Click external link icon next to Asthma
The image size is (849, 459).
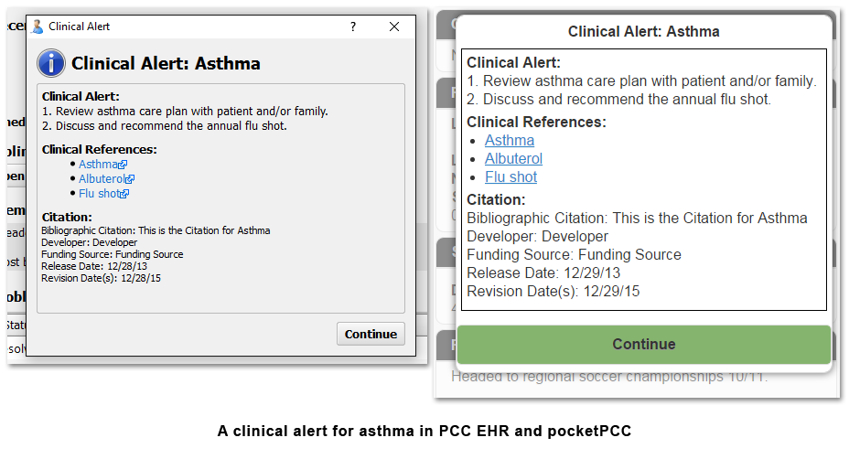point(123,165)
